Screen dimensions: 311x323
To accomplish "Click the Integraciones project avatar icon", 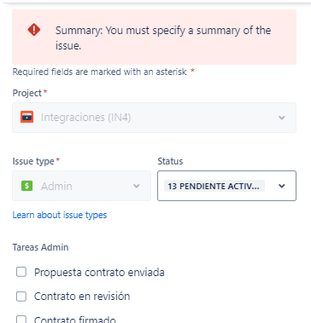I will [27, 117].
